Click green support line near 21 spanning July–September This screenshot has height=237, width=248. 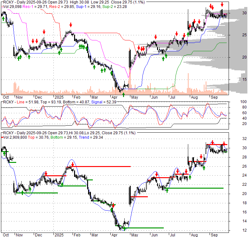point(195,188)
